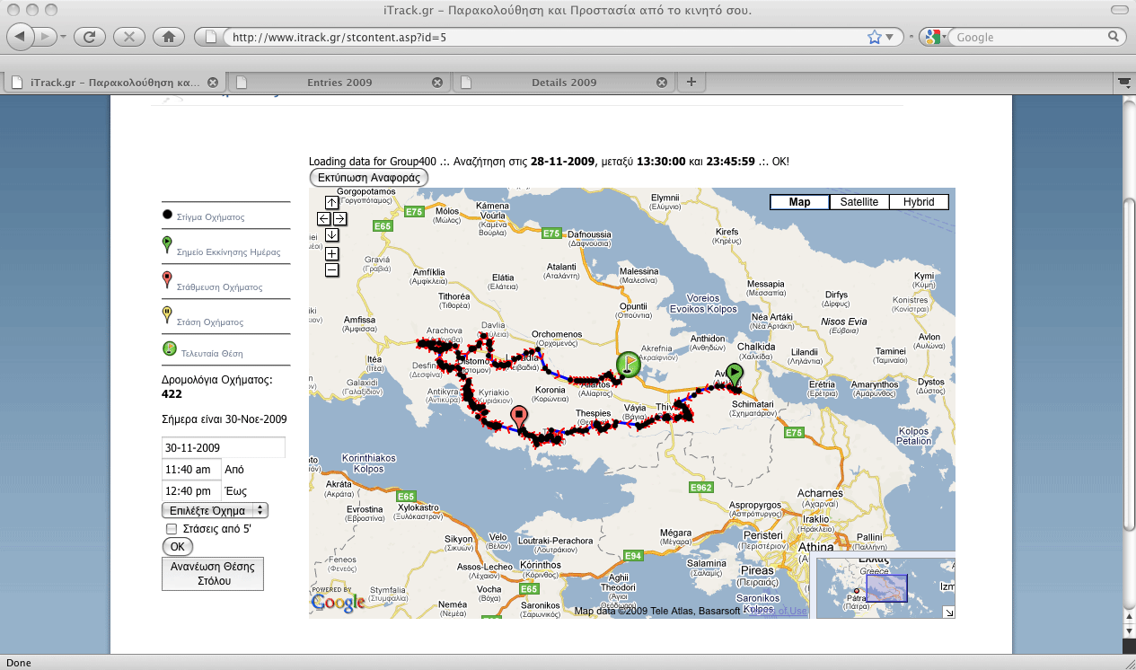Switch map to Satellite view
Viewport: 1136px width, 670px height.
coord(859,202)
